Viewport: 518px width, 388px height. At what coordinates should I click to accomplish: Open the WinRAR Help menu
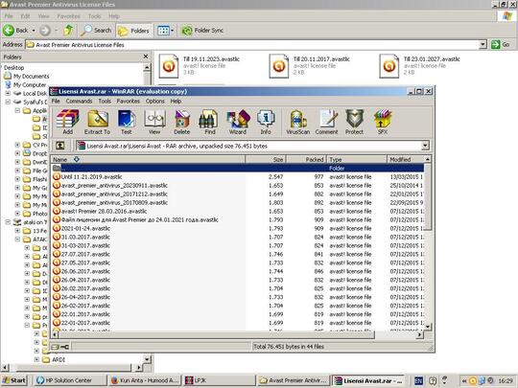pos(176,101)
